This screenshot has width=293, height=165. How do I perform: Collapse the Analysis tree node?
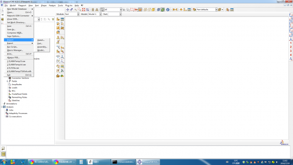(2, 107)
